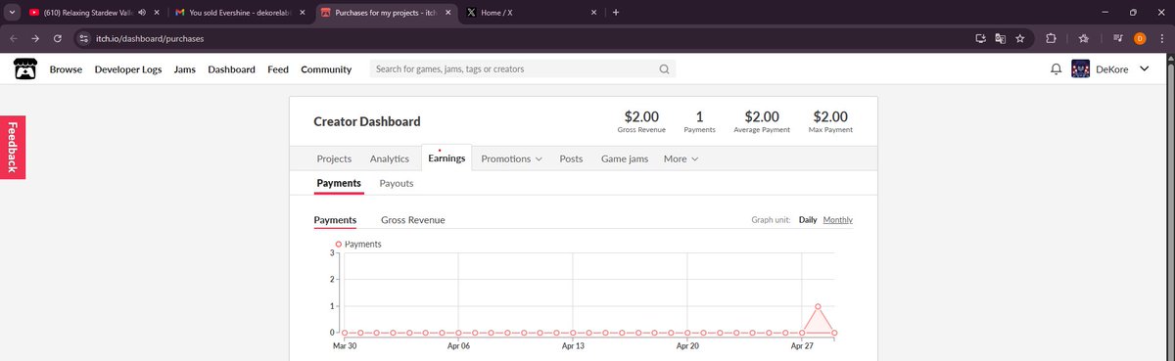Click the install app icon in address bar
The width and height of the screenshot is (1175, 361).
click(x=980, y=38)
